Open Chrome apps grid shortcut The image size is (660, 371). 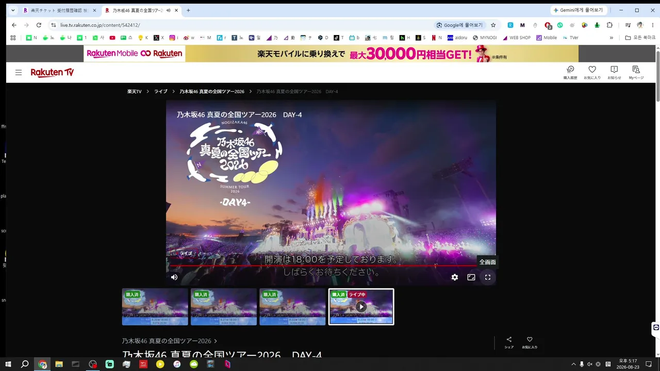pyautogui.click(x=13, y=38)
